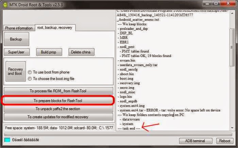This screenshot has height=148, width=238.
Task: Click To create updates for modified recovery
Action: [x=58, y=117]
